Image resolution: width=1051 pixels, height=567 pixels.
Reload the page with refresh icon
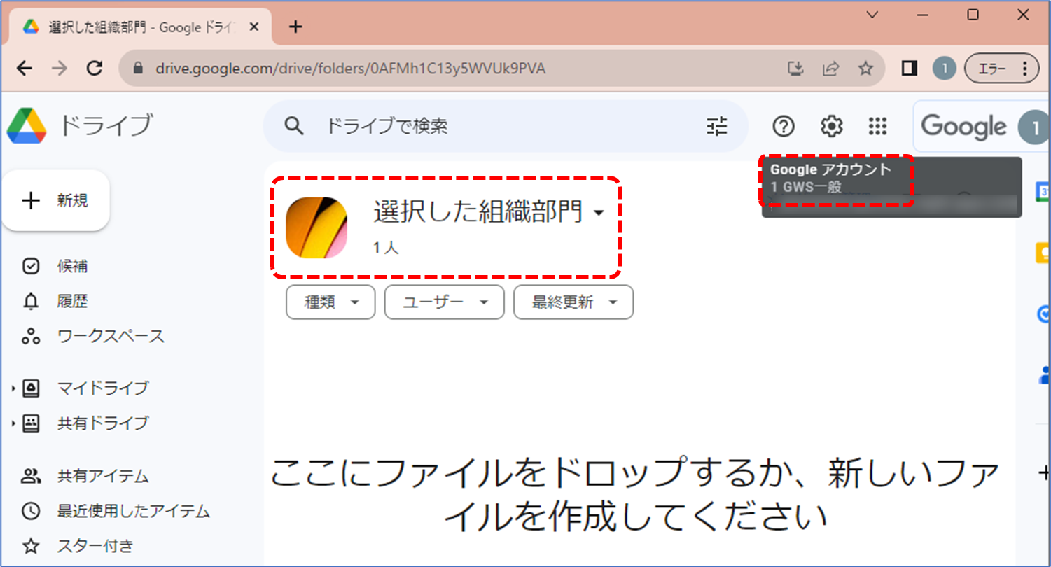coord(95,68)
